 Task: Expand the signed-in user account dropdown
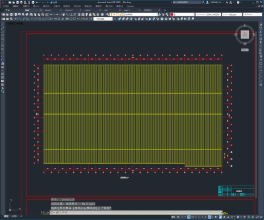point(224,2)
